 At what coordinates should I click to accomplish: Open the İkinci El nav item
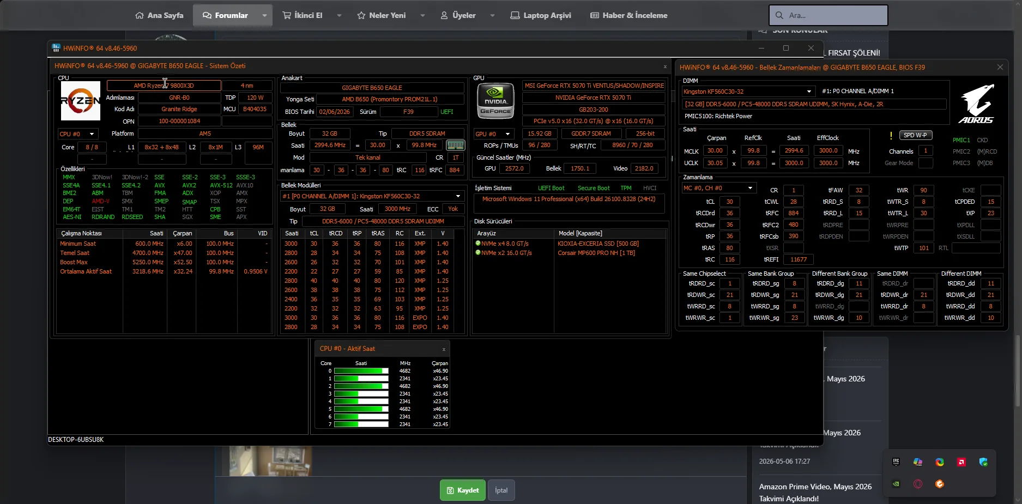pyautogui.click(x=303, y=15)
